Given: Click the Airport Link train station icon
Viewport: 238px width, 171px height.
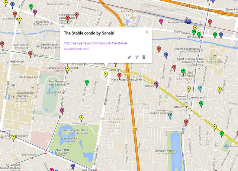Looking at the screenshot, I should coord(188,21).
